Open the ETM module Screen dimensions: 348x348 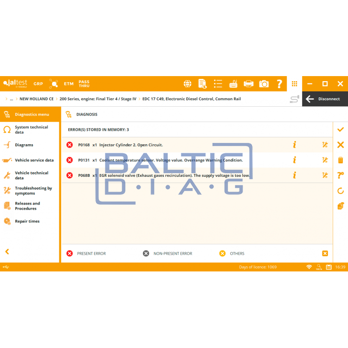[69, 84]
